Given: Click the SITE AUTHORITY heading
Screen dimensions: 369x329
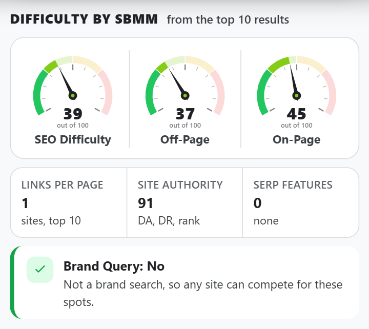Looking at the screenshot, I should pyautogui.click(x=180, y=185).
